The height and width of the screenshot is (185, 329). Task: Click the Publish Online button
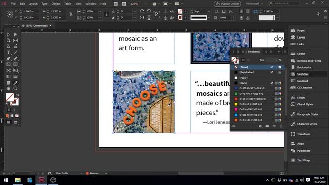point(227,4)
